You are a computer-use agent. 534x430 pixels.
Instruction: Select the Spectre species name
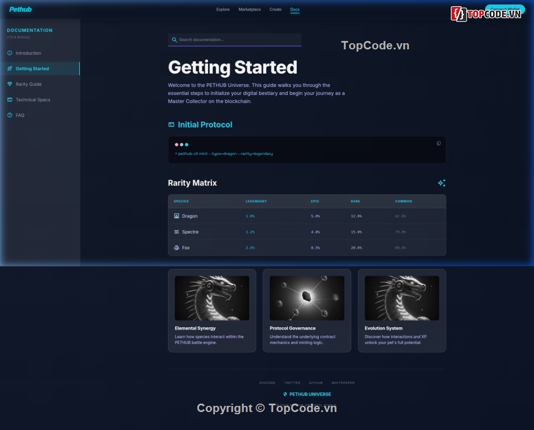190,232
